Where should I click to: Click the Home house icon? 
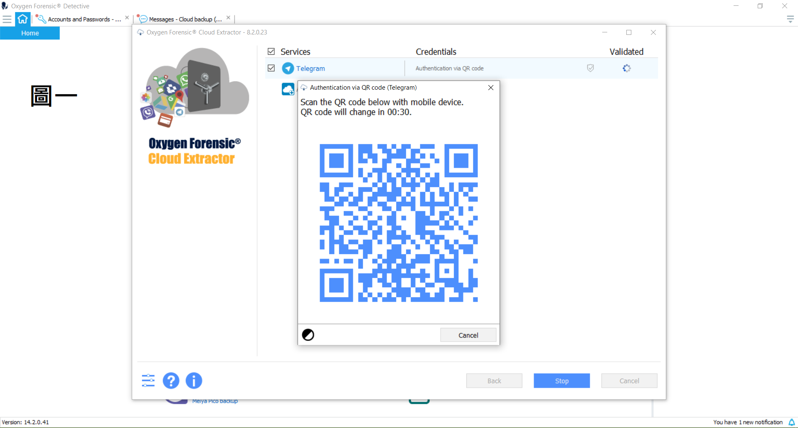(23, 19)
